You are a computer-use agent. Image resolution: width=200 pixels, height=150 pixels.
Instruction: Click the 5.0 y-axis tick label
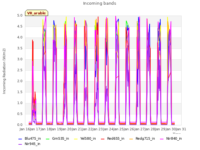tap(20, 16)
